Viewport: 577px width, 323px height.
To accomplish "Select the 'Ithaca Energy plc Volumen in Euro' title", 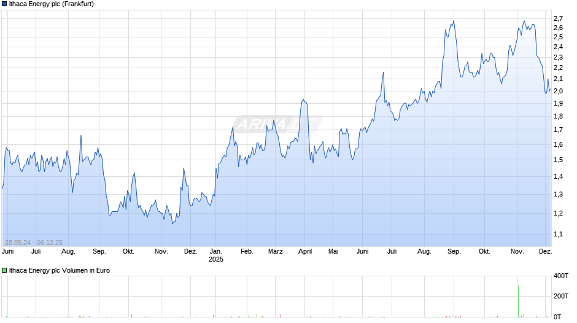I will 60,270.
